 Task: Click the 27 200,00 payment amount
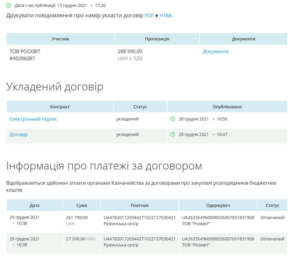pos(75,239)
